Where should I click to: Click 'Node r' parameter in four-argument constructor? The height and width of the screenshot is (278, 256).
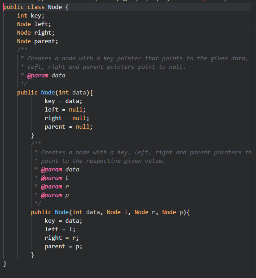pyautogui.click(x=145, y=212)
